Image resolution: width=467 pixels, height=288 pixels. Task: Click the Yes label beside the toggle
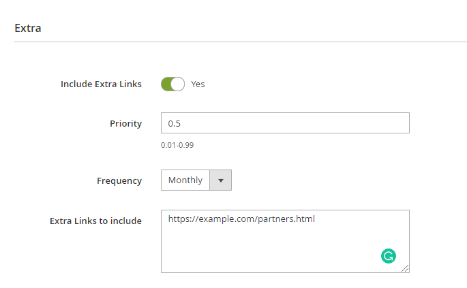[198, 84]
